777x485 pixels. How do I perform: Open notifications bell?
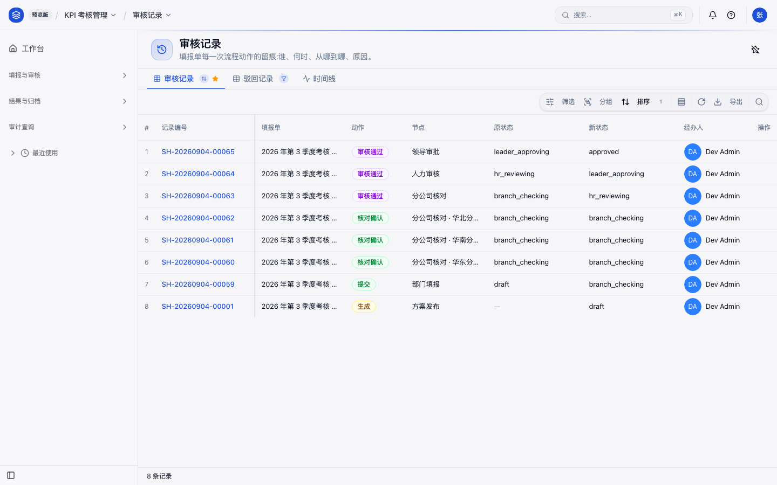click(x=713, y=15)
